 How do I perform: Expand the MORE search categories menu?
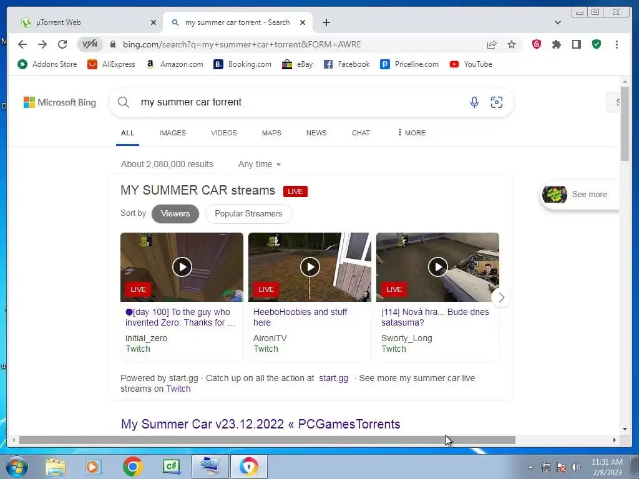click(412, 133)
